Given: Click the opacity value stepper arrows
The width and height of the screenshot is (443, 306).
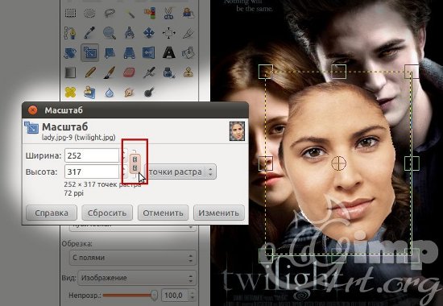Looking at the screenshot, I should click(193, 296).
